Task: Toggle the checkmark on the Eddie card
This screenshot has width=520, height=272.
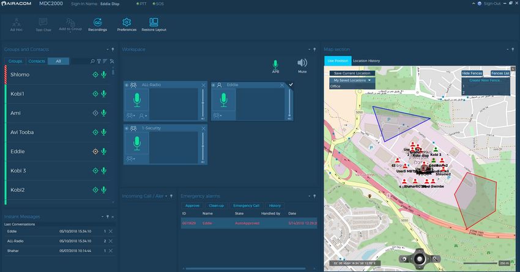Action: [291, 84]
